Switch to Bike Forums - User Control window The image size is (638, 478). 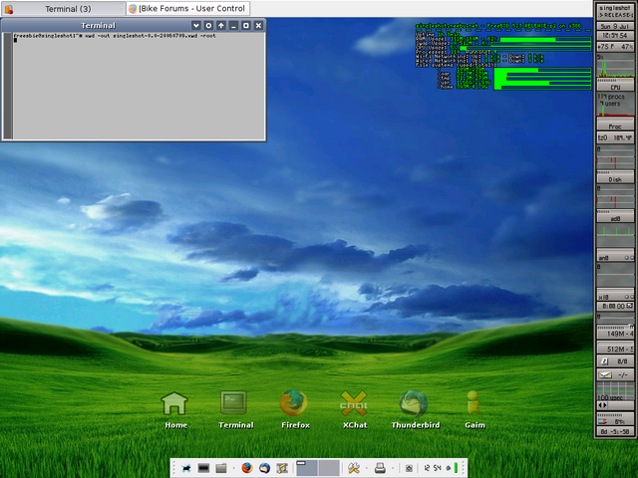click(187, 9)
